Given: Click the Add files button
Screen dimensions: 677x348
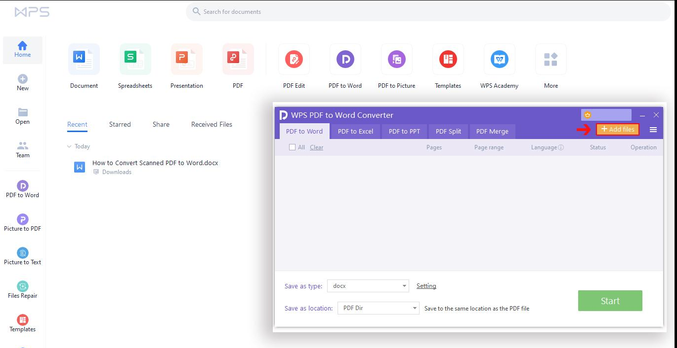Looking at the screenshot, I should point(618,129).
